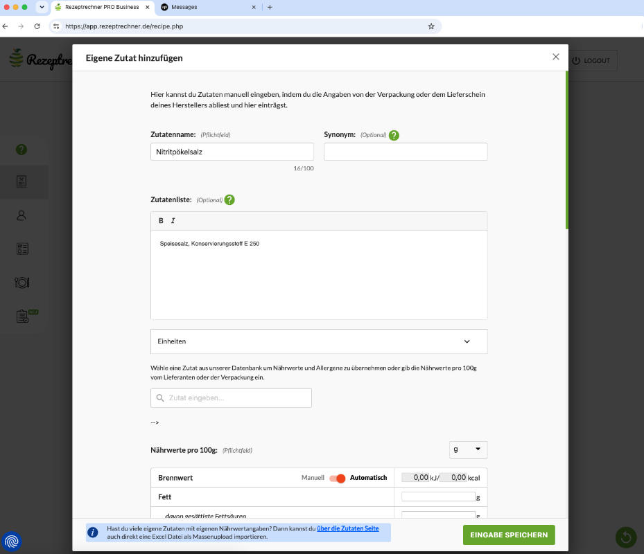Click the Bold formatting icon in editor
Viewport: 644px width, 554px height.
pos(161,221)
